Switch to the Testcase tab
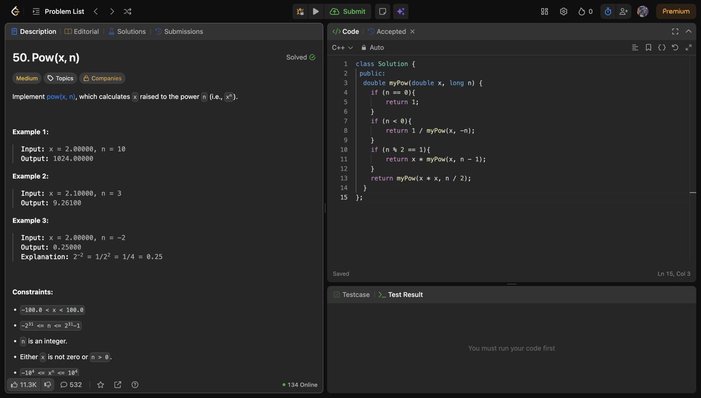This screenshot has width=701, height=398. click(352, 295)
